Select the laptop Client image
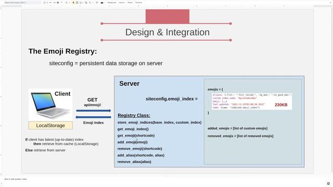This screenshot has height=187, width=333. (x=50, y=104)
